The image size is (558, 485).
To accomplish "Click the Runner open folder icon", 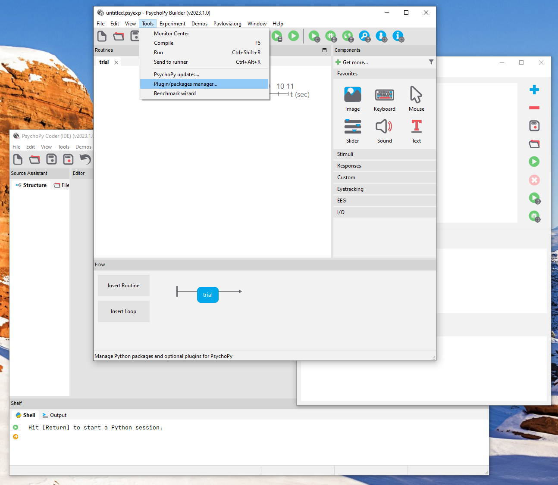I will point(534,144).
